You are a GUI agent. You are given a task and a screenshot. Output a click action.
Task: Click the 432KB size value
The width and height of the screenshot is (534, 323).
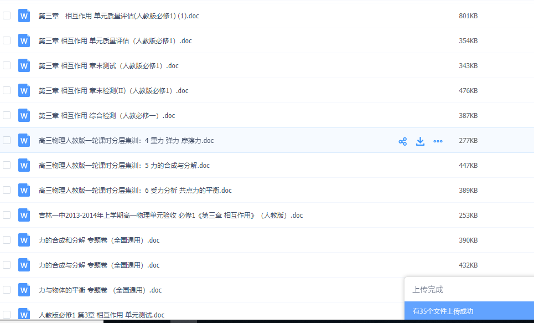tap(468, 265)
